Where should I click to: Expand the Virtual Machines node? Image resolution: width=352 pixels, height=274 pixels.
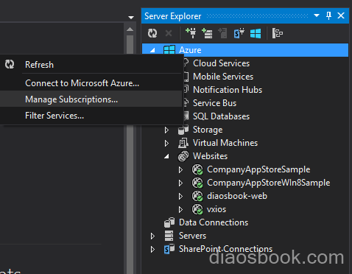(166, 143)
